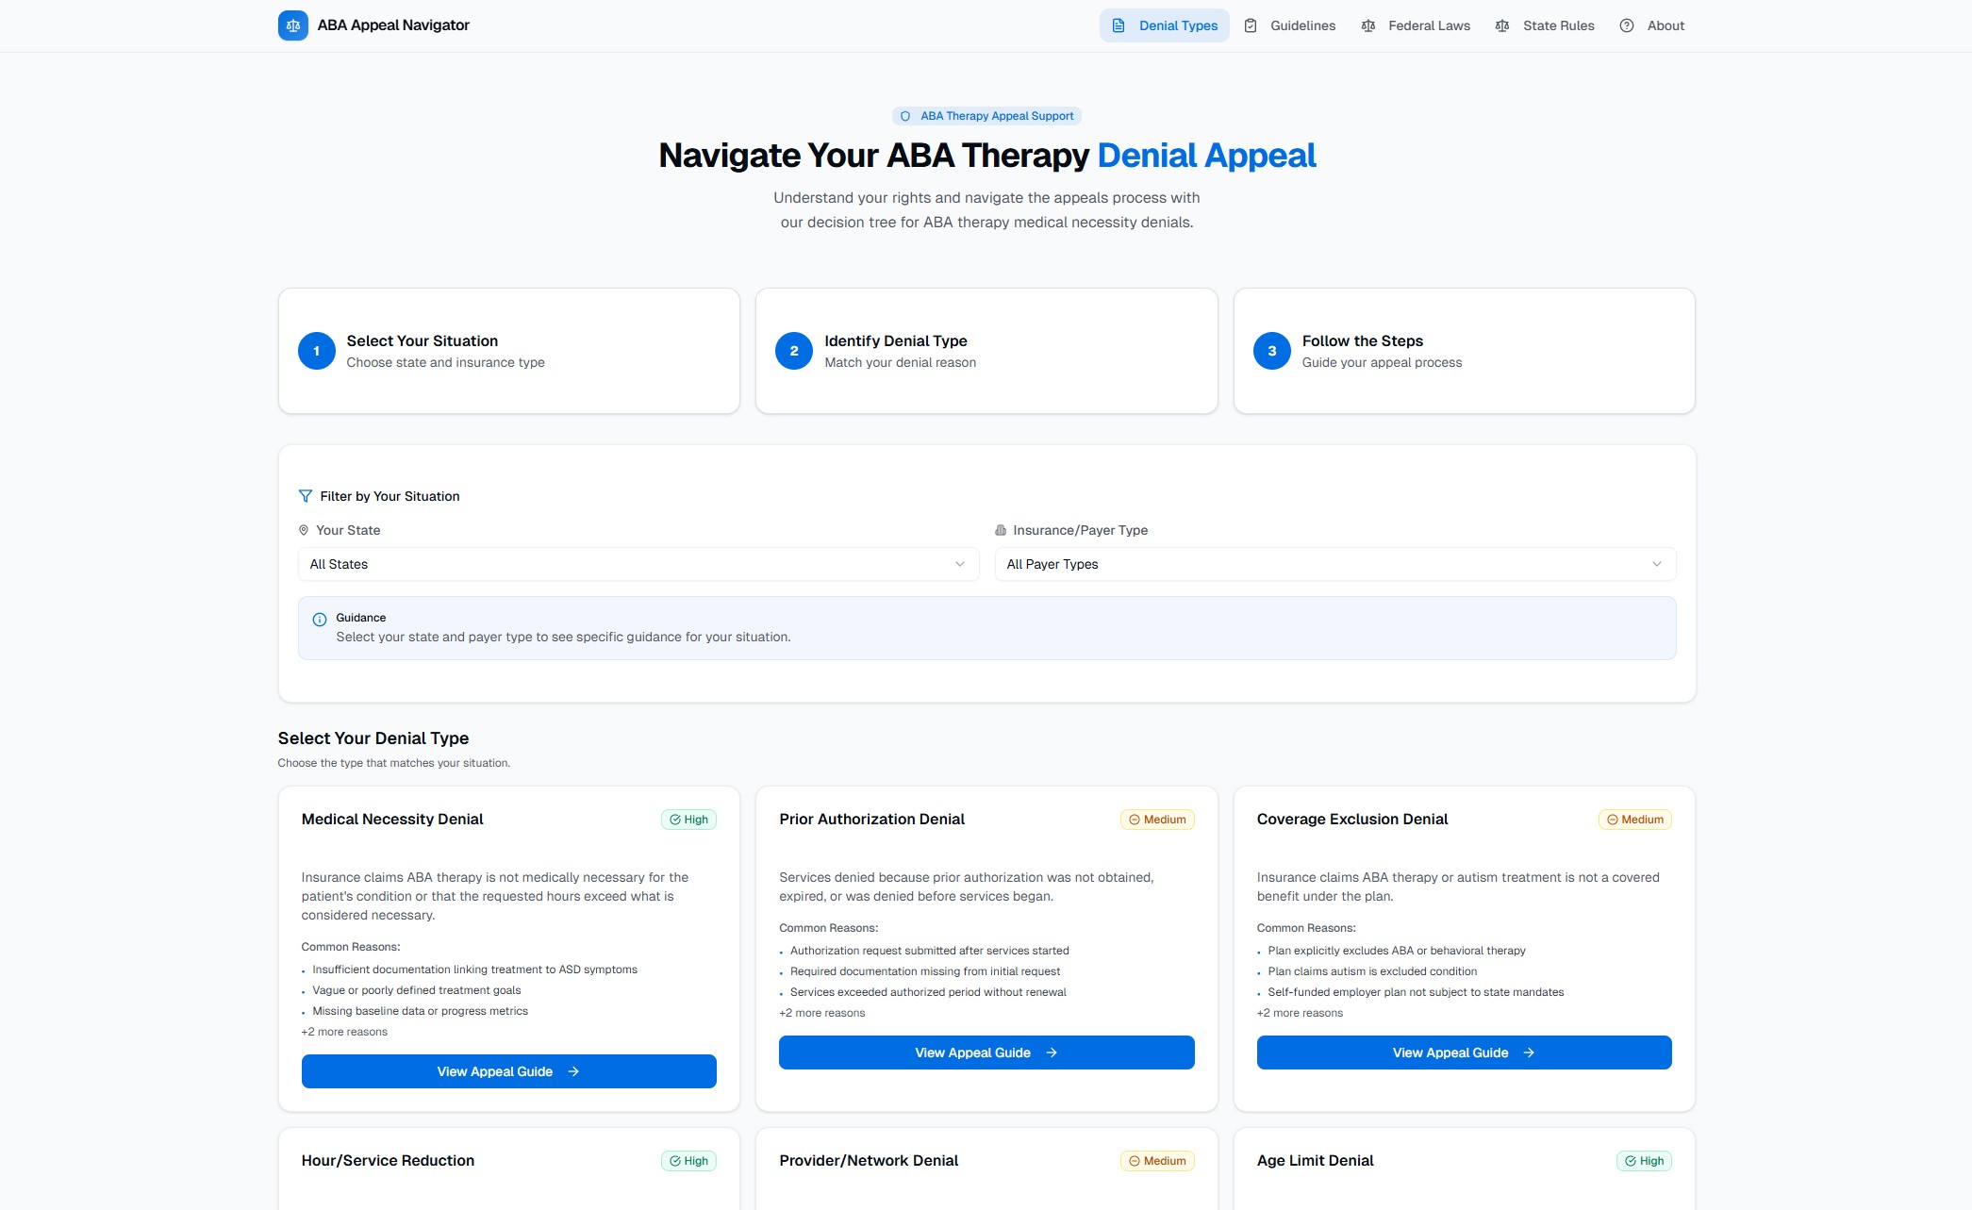Click the About question mark icon

1627,25
